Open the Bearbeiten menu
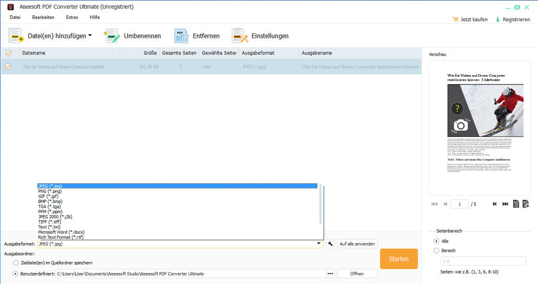Image resolution: width=538 pixels, height=284 pixels. point(43,17)
